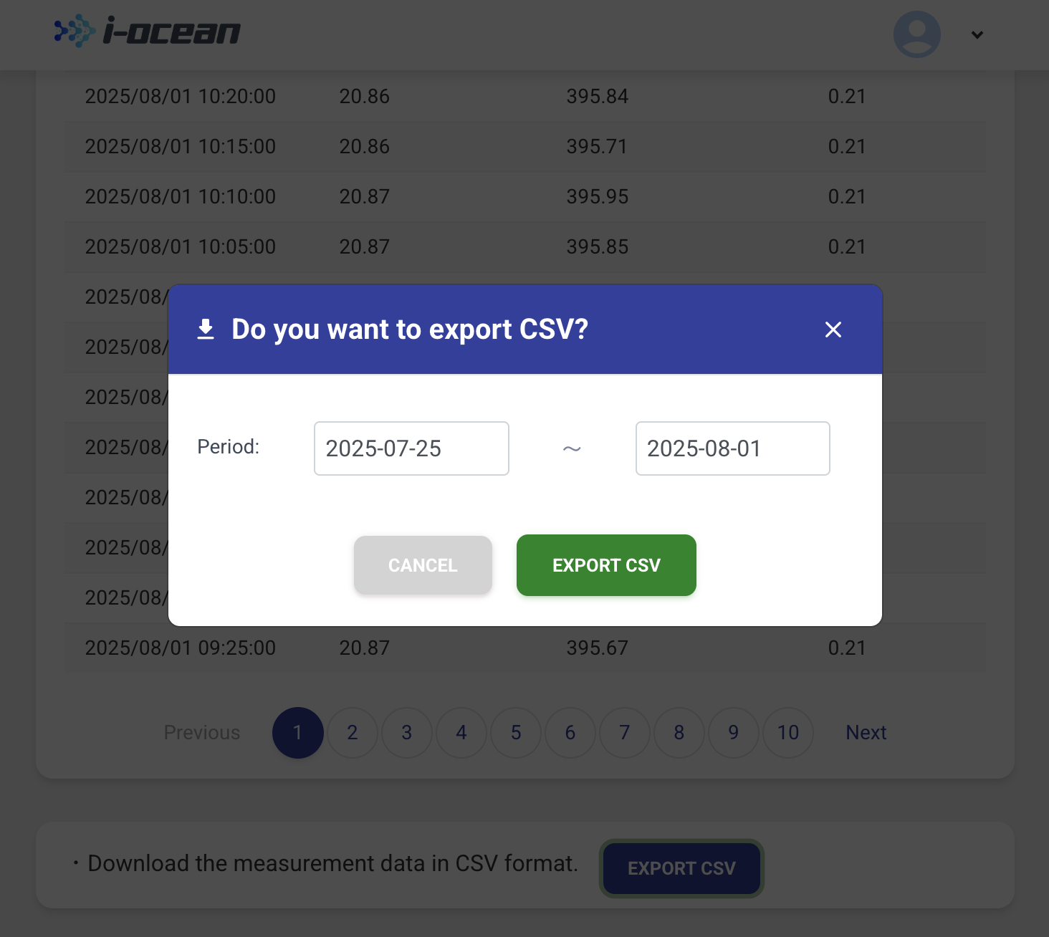This screenshot has height=937, width=1049.
Task: Select the 2025/08/01 10:20:00 data row
Action: (525, 97)
